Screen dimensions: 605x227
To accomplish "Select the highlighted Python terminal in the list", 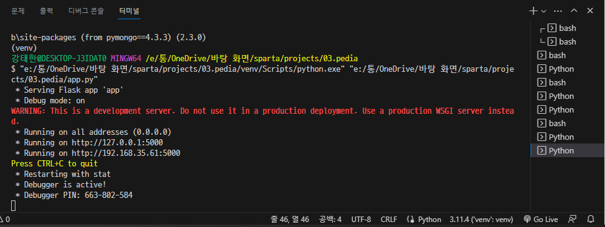I will [x=568, y=151].
